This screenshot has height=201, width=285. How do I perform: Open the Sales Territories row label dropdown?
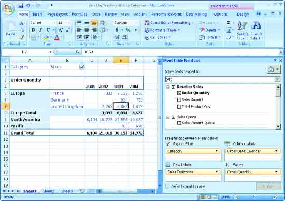(217, 172)
